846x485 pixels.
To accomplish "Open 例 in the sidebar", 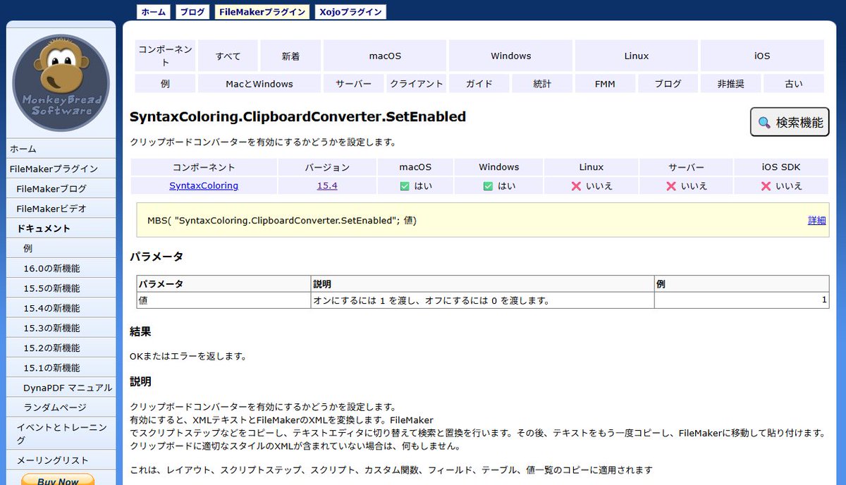I will click(61, 248).
